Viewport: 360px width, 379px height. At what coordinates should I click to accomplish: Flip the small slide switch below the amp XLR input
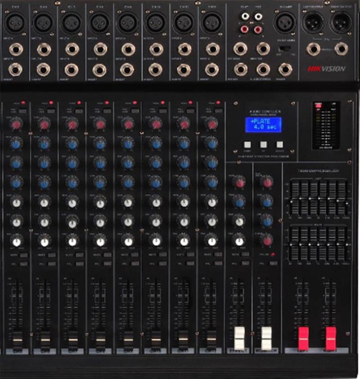click(x=284, y=48)
